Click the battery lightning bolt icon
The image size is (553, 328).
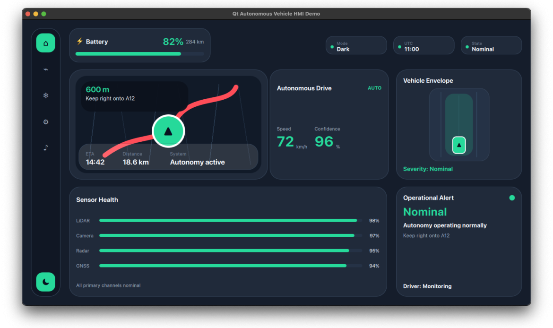80,41
